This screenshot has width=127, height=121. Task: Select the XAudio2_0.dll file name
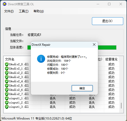tap(19, 64)
